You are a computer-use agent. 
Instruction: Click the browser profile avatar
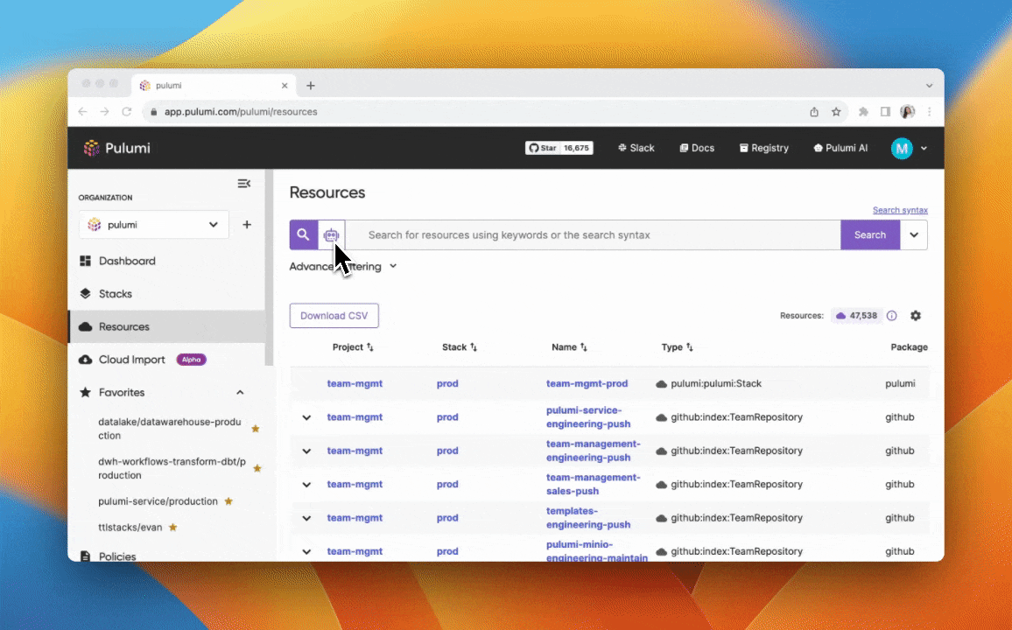pos(908,111)
